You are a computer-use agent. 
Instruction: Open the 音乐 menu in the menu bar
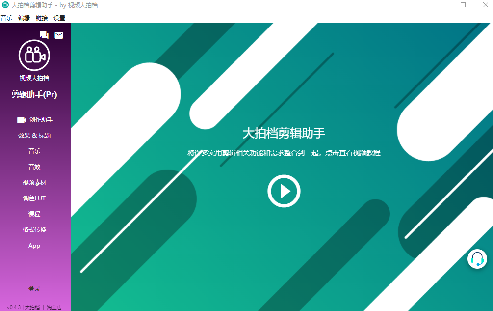coord(6,18)
